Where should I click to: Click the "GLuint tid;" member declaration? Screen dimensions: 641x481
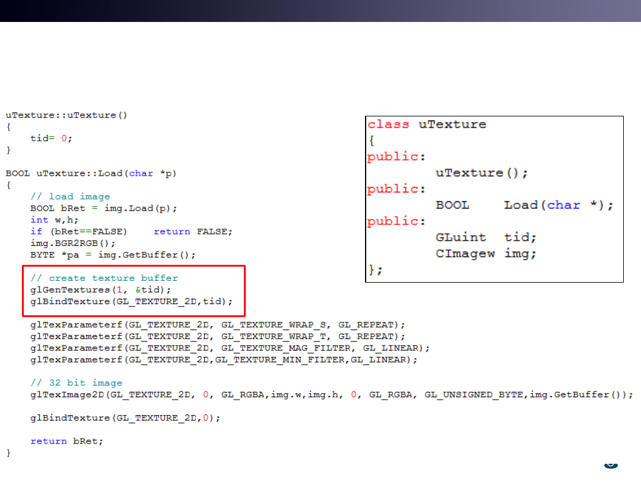tap(485, 237)
